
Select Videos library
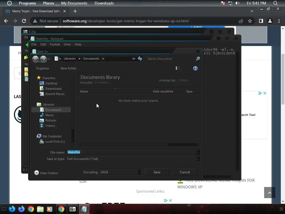coord(50,126)
